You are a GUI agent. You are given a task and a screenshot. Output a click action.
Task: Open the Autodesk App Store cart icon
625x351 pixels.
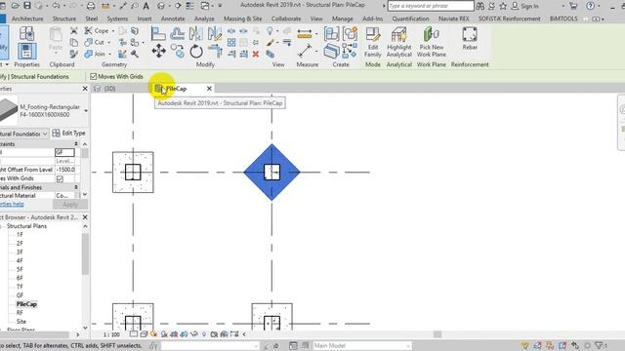coord(573,6)
